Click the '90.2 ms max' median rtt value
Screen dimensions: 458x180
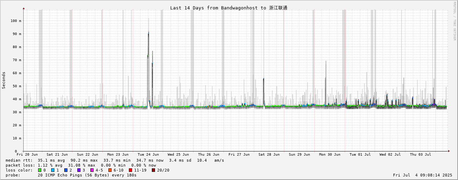click(x=84, y=160)
